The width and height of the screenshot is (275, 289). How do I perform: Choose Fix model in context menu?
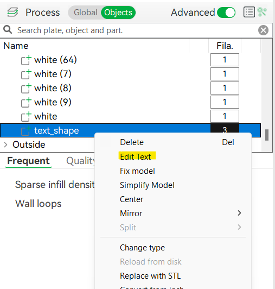[x=173, y=171]
